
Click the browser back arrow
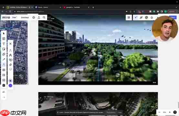[2, 11]
